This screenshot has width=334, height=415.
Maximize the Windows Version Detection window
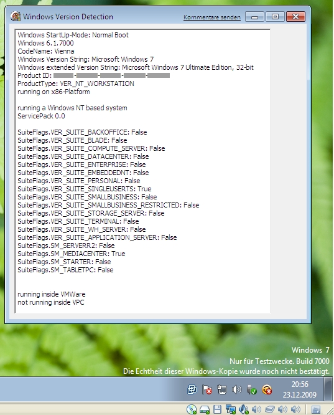275,17
